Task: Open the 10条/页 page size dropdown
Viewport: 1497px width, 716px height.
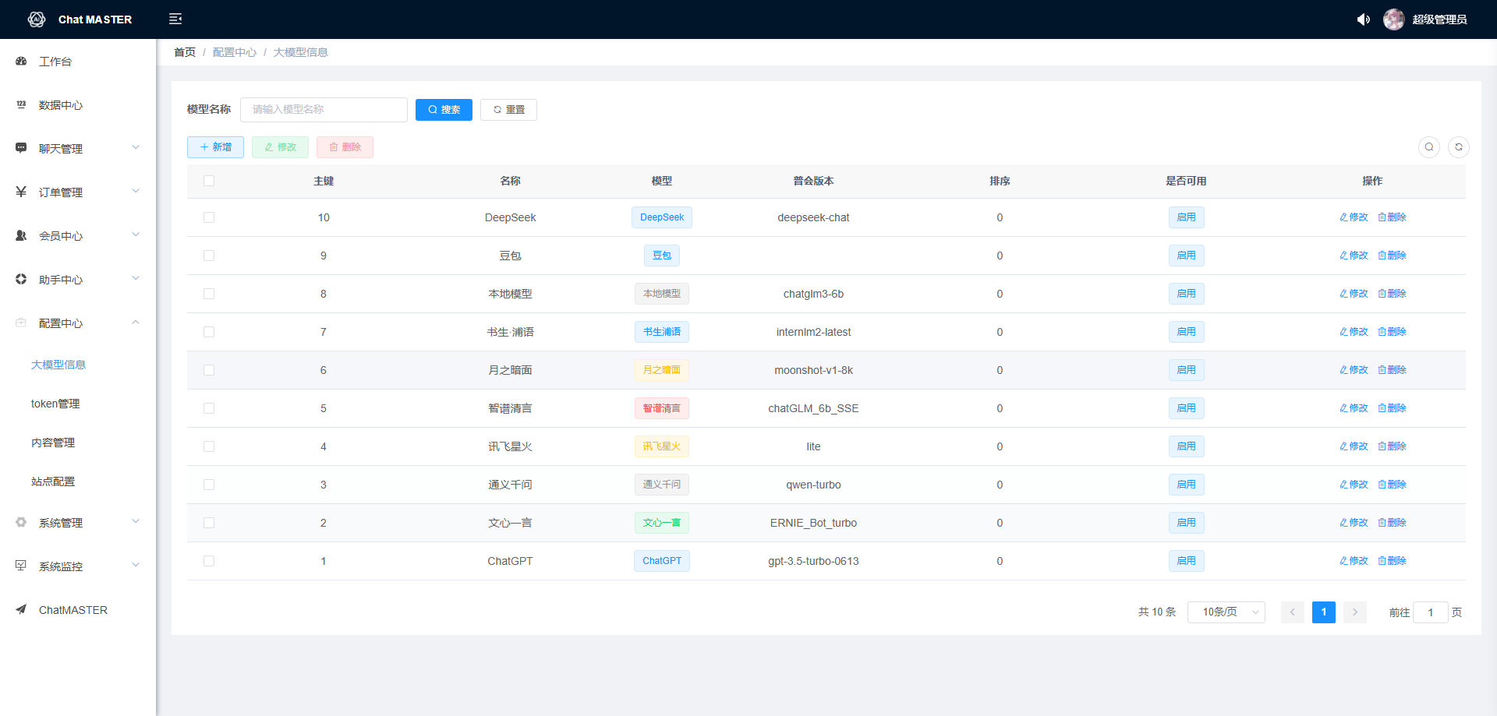Action: (1226, 612)
